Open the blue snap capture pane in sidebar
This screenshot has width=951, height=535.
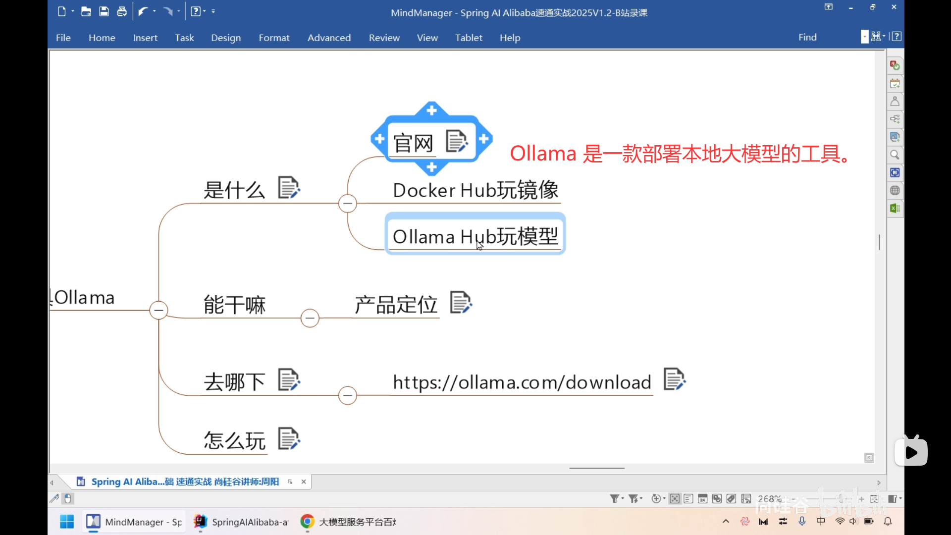(x=895, y=173)
